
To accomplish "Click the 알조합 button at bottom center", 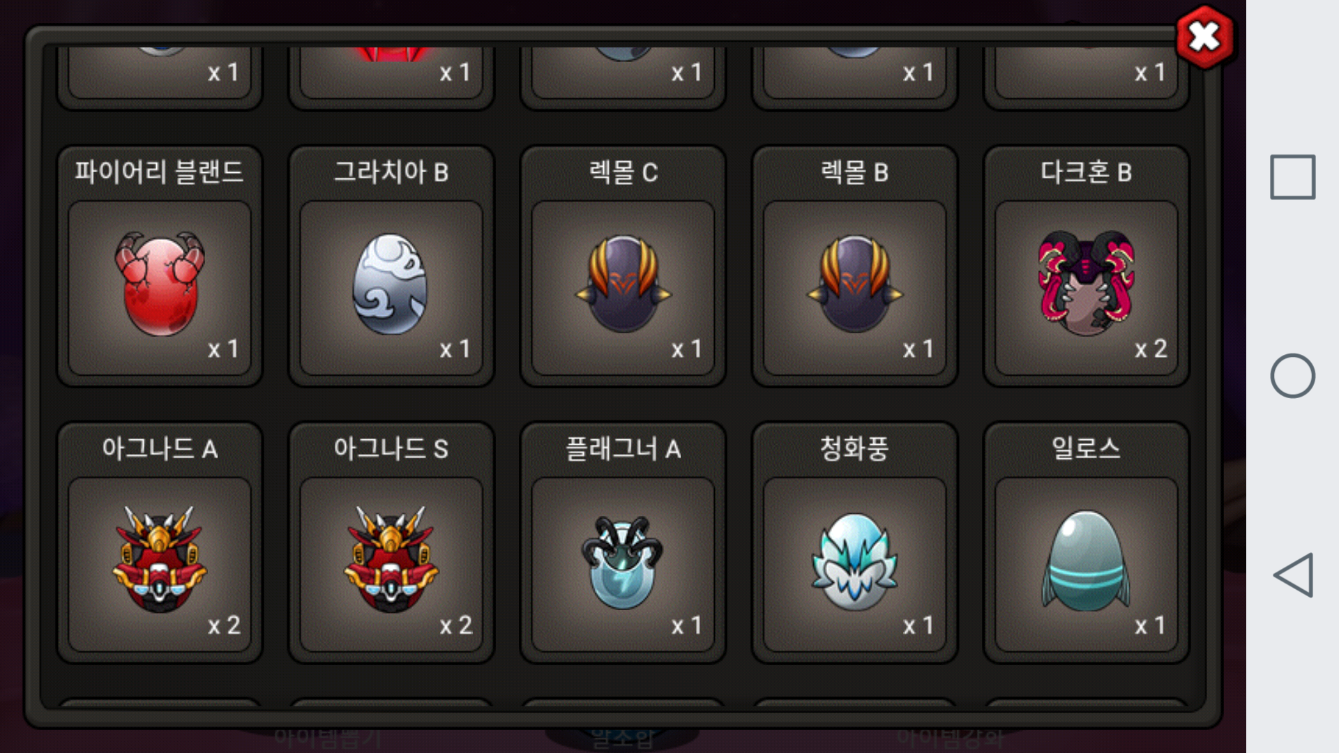I will 623,738.
